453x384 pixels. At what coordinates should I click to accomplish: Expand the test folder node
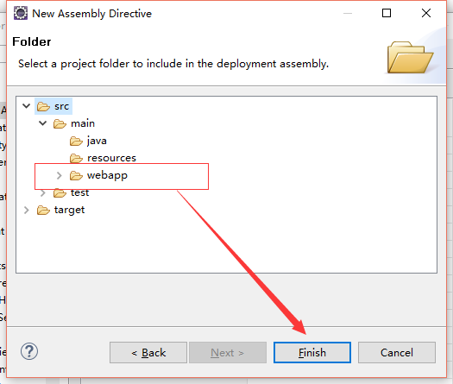point(43,192)
